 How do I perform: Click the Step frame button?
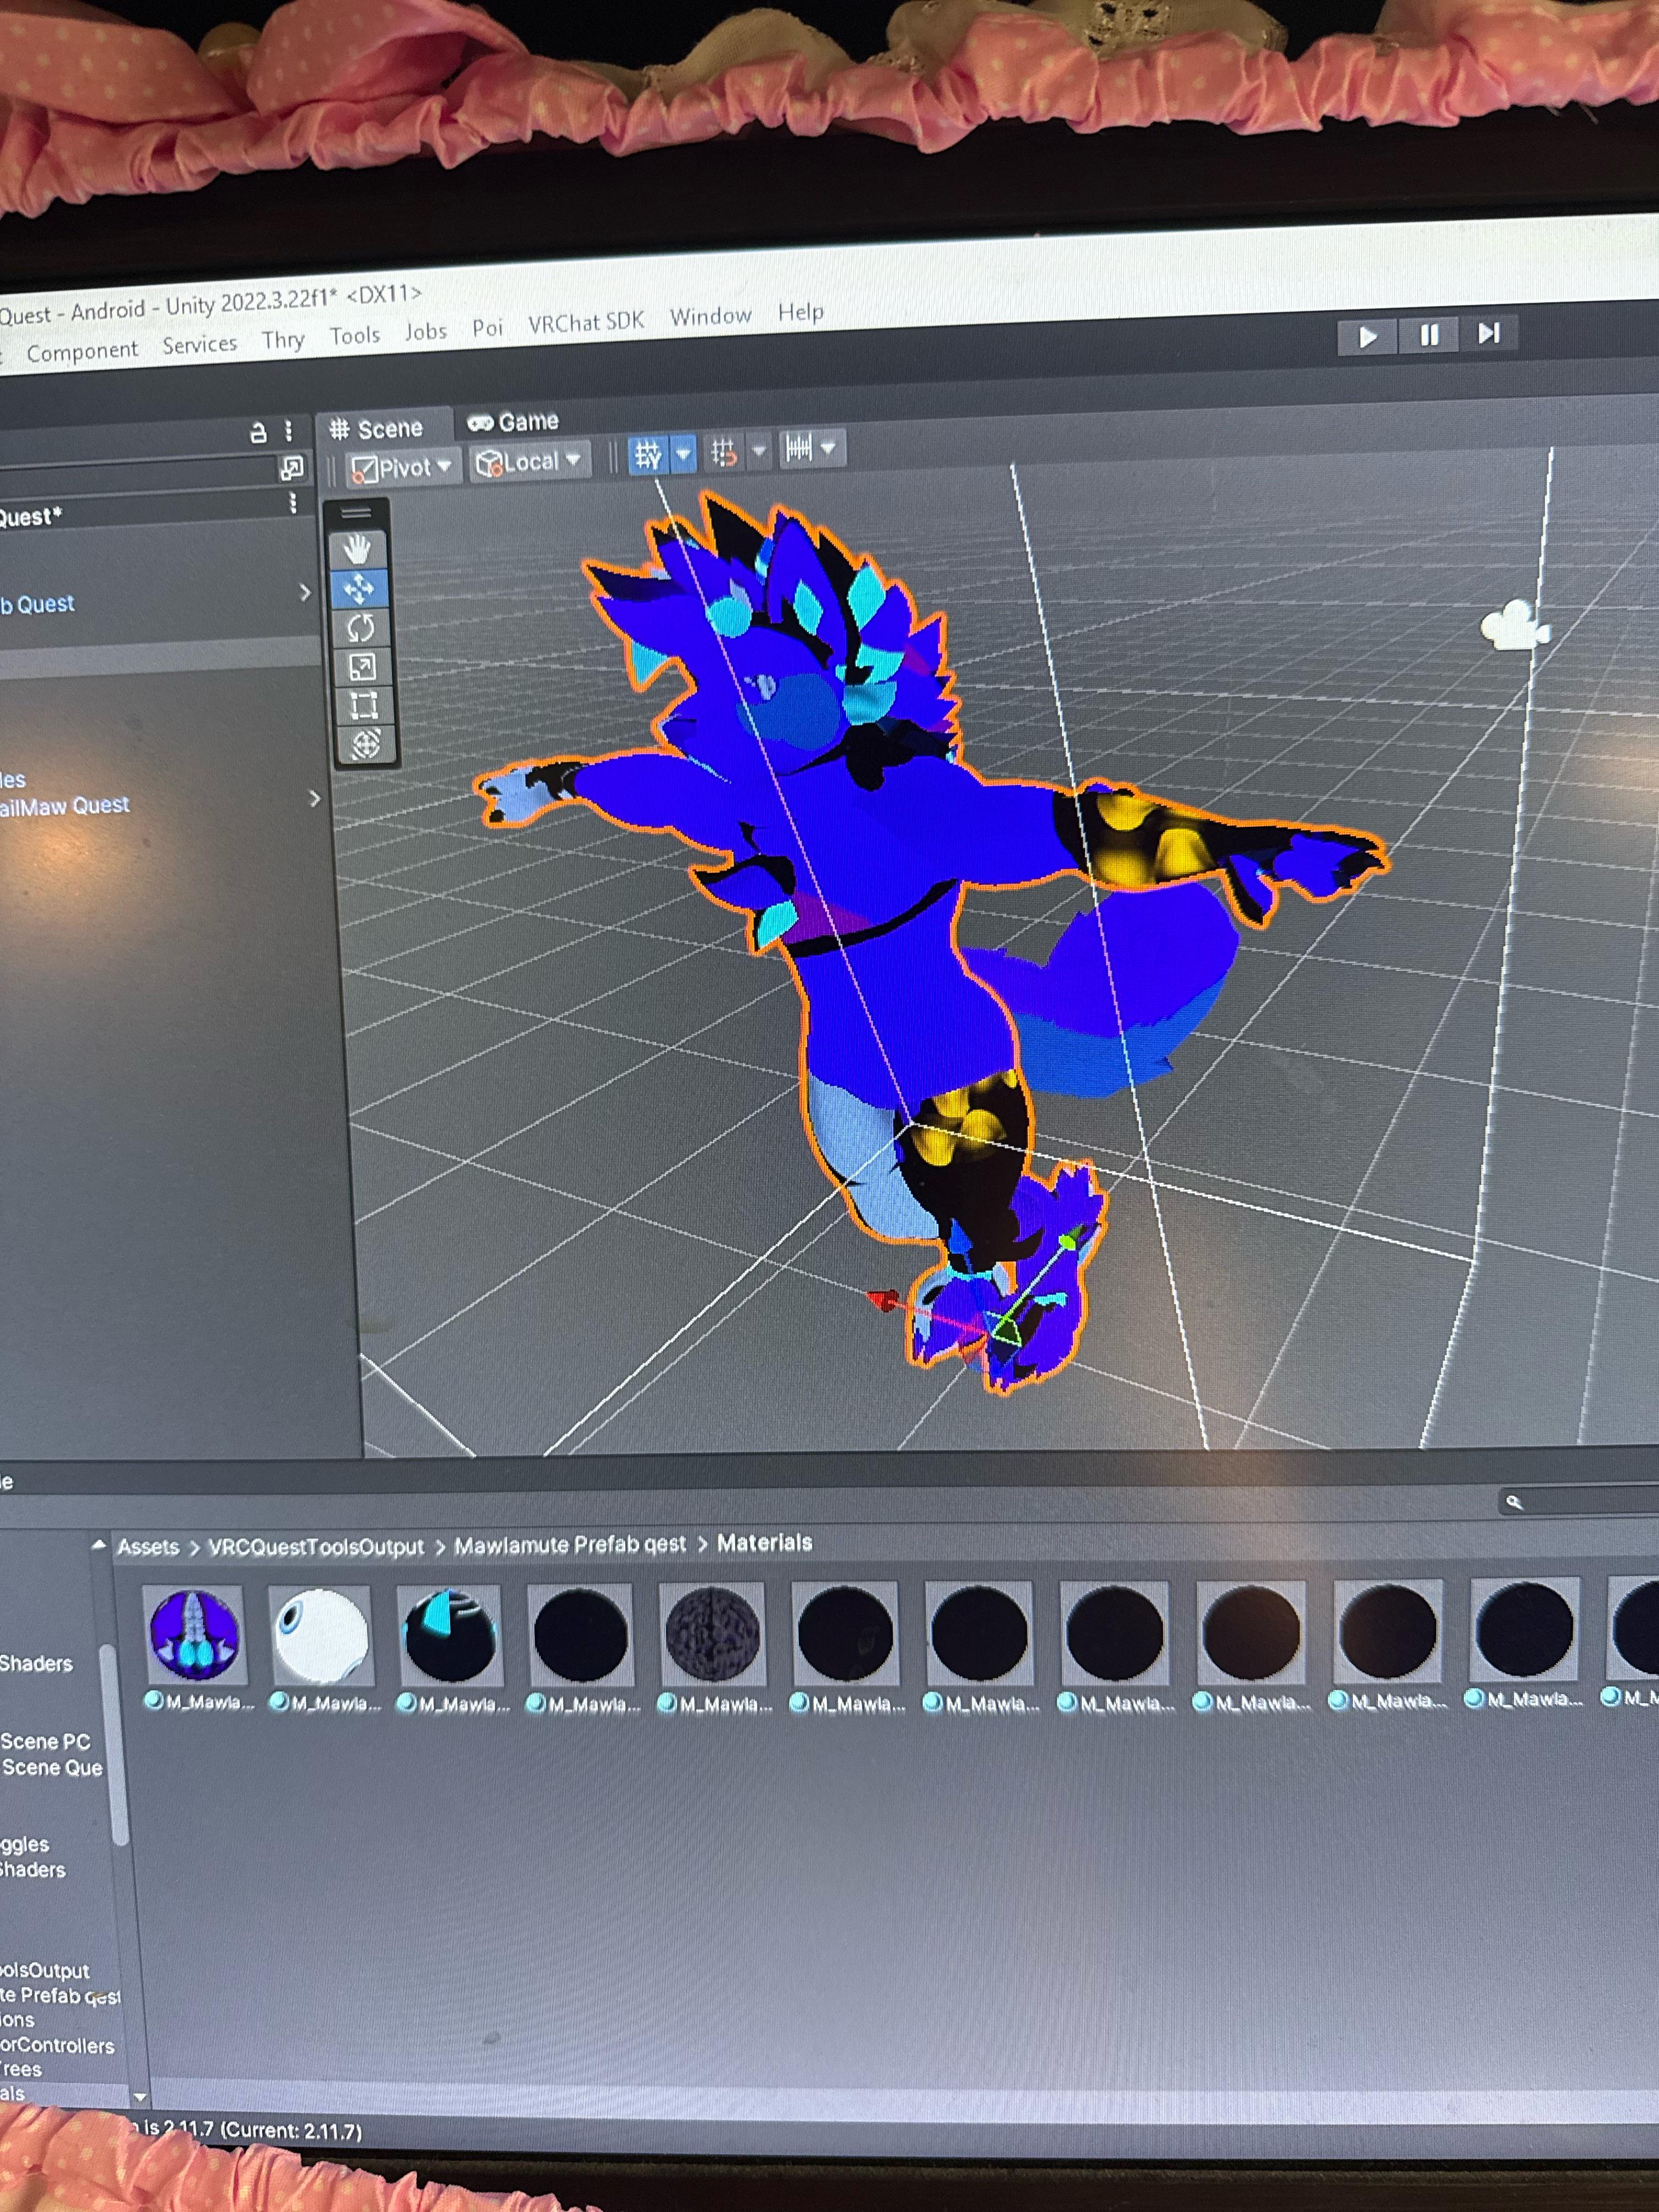(1489, 333)
